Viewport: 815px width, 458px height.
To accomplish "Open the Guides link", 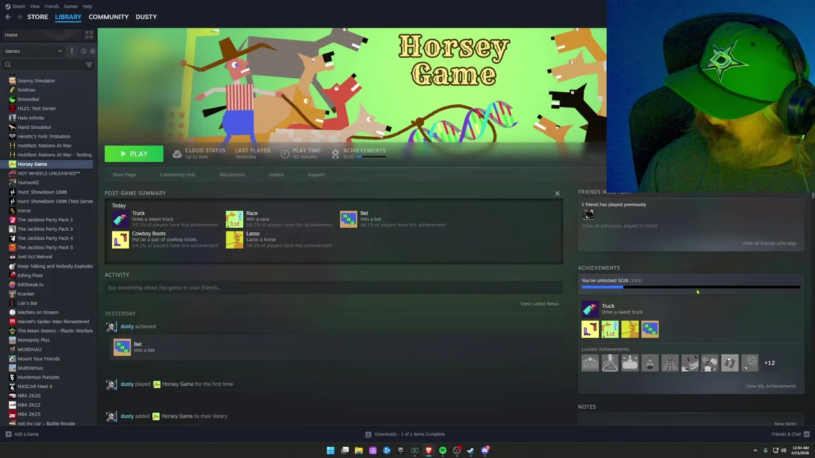I will 276,174.
